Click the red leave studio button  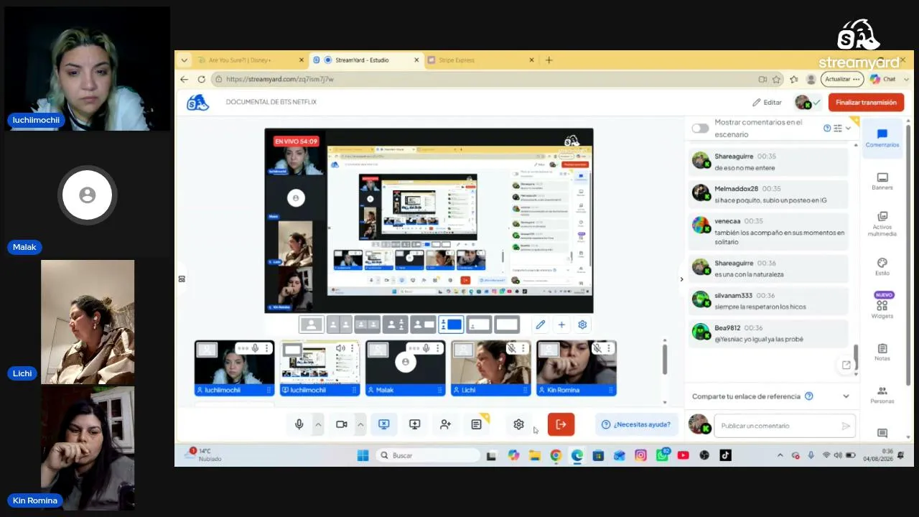[x=561, y=424]
